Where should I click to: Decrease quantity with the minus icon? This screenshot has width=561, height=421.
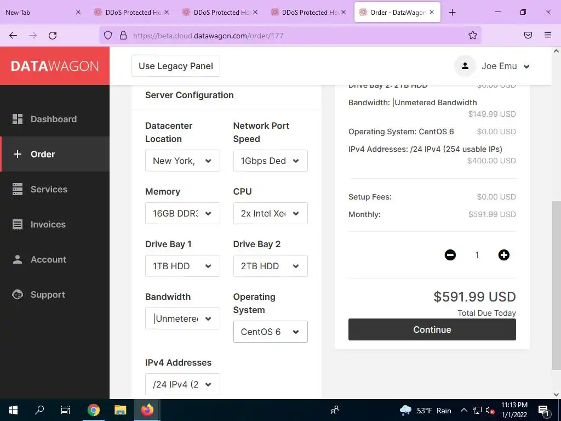450,255
